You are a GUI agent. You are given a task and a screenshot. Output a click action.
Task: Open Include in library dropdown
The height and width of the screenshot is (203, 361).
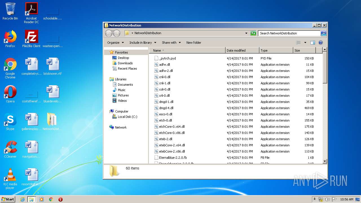143,43
